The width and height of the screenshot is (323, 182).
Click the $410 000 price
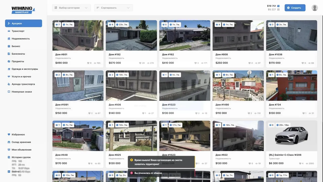click(168, 63)
